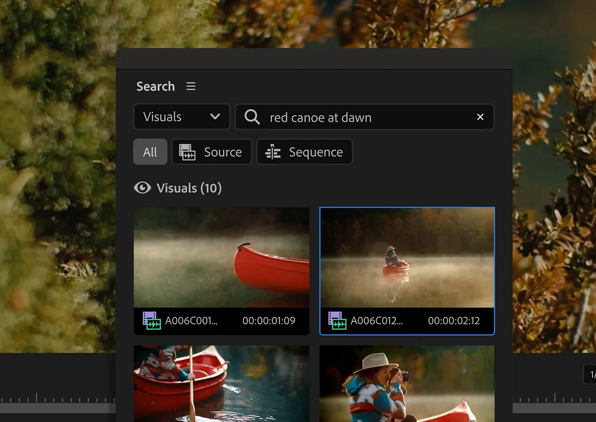Filter results by Sequence
596x422 pixels.
click(x=305, y=152)
